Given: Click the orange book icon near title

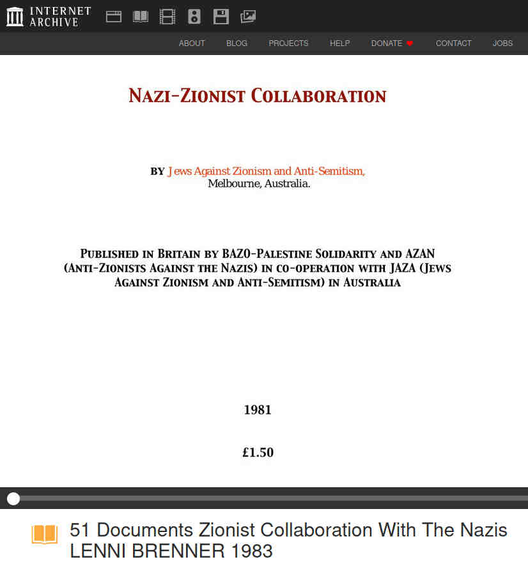Looking at the screenshot, I should (x=45, y=535).
